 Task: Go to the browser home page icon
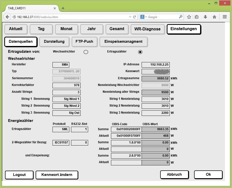[x=214, y=17]
